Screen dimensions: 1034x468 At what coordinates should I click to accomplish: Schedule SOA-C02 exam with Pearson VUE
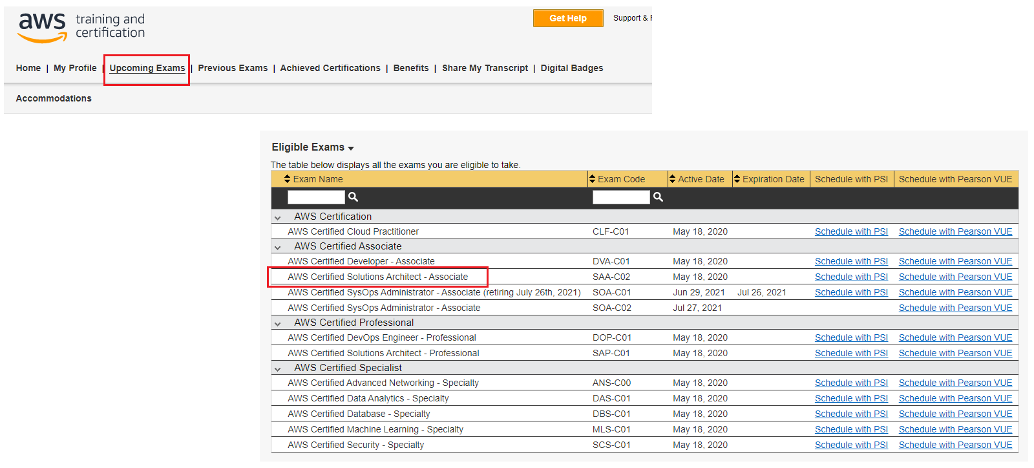pyautogui.click(x=955, y=308)
